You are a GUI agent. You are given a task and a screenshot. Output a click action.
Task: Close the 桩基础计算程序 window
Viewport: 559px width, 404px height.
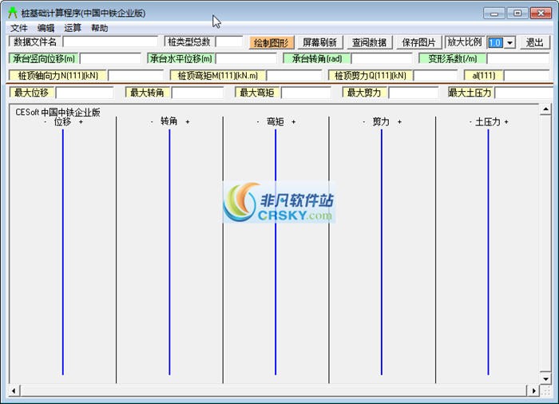541,14
